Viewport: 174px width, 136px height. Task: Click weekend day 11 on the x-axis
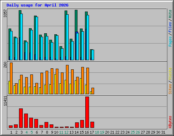61,132
